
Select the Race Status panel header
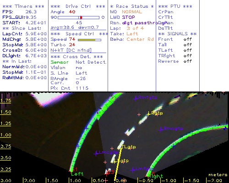132,6
